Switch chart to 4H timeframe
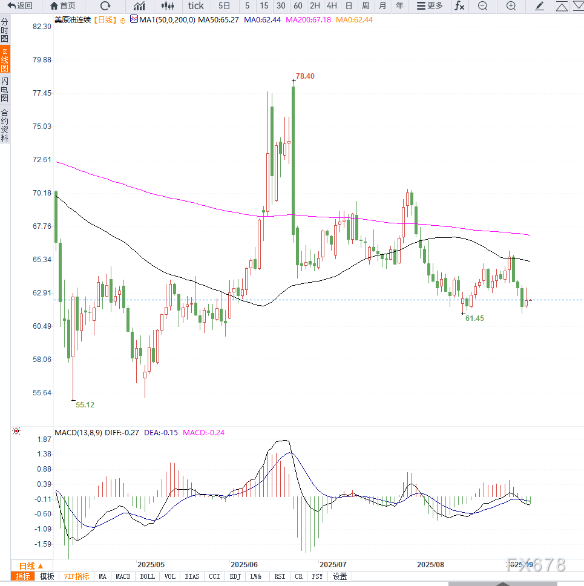 click(x=332, y=6)
